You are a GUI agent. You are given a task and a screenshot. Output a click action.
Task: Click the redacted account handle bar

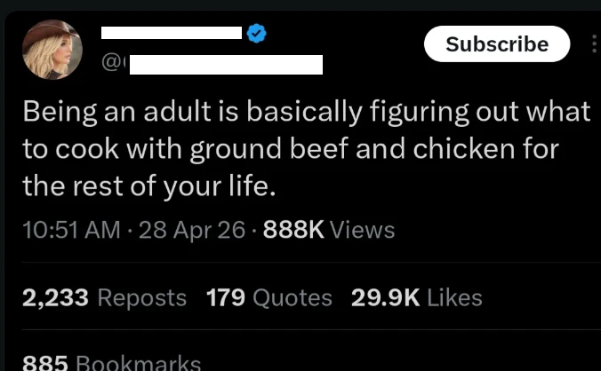(x=226, y=64)
